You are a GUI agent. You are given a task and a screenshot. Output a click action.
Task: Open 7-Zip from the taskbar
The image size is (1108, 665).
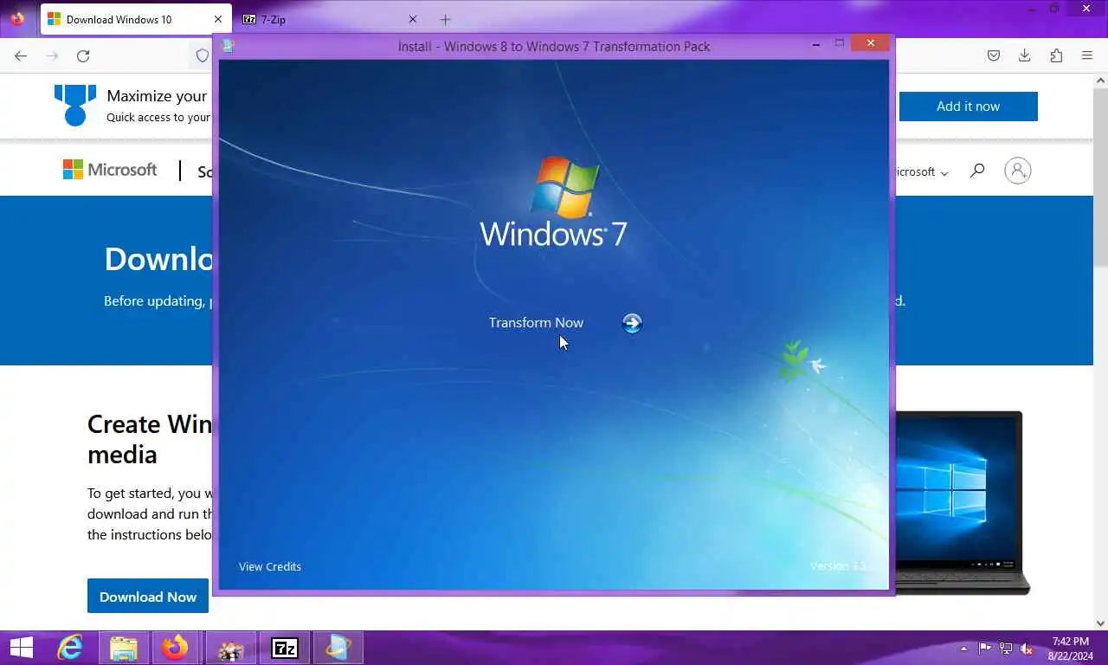click(x=284, y=648)
